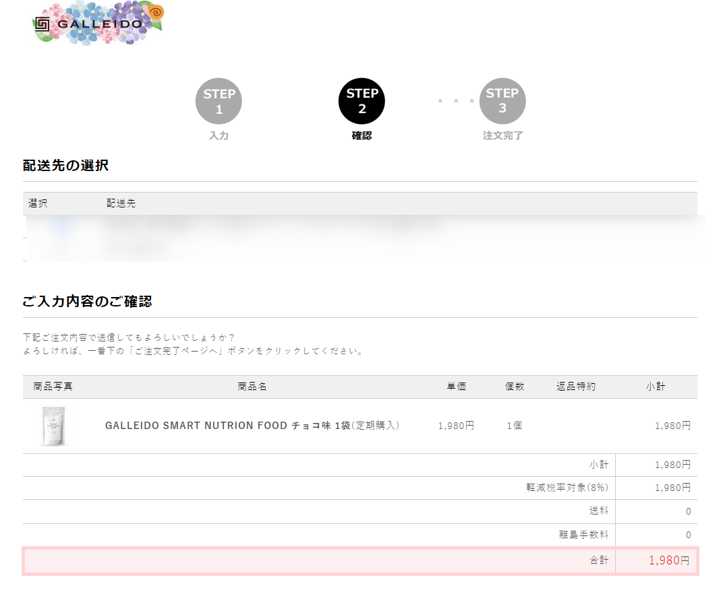Click the 個数 column header
This screenshot has width=719, height=590.
pos(515,387)
